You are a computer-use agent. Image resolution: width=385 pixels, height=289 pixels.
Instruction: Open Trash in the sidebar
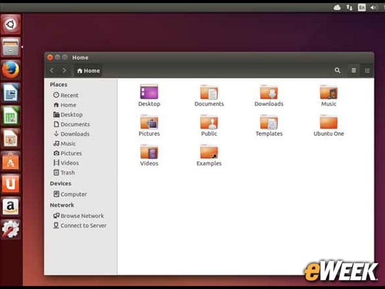[64, 173]
